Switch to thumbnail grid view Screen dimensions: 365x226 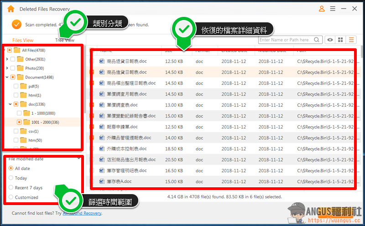point(340,40)
